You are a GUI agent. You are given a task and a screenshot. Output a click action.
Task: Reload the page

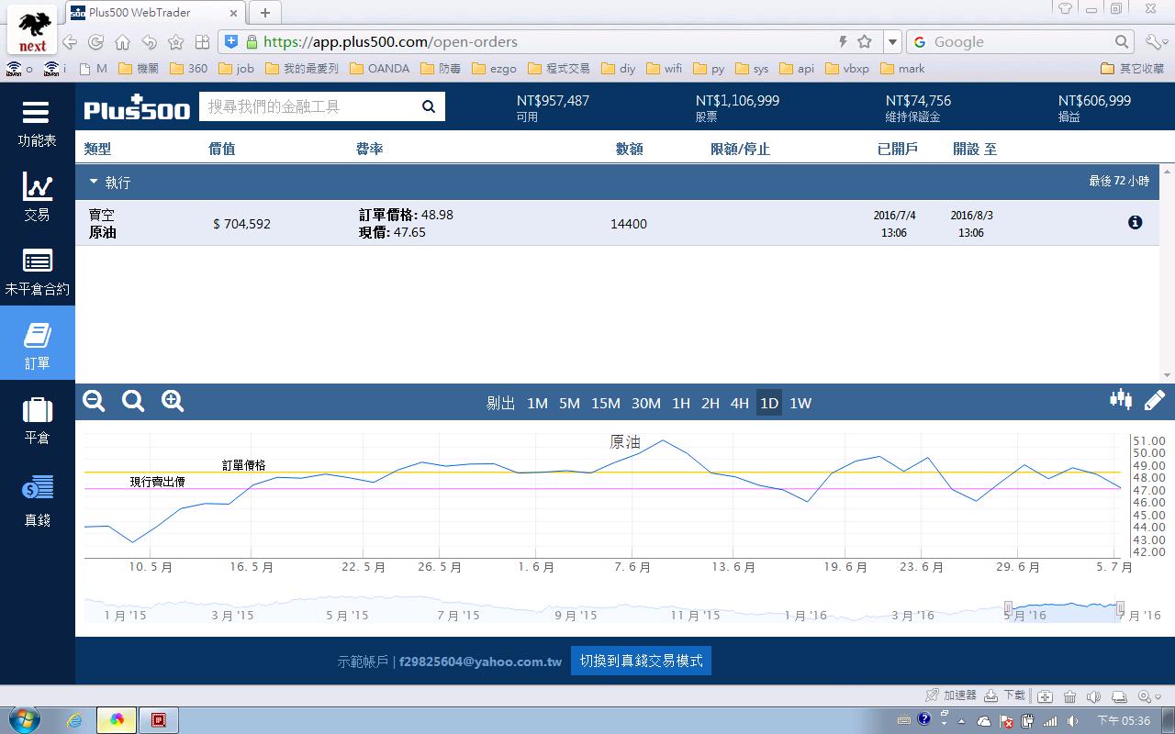95,42
